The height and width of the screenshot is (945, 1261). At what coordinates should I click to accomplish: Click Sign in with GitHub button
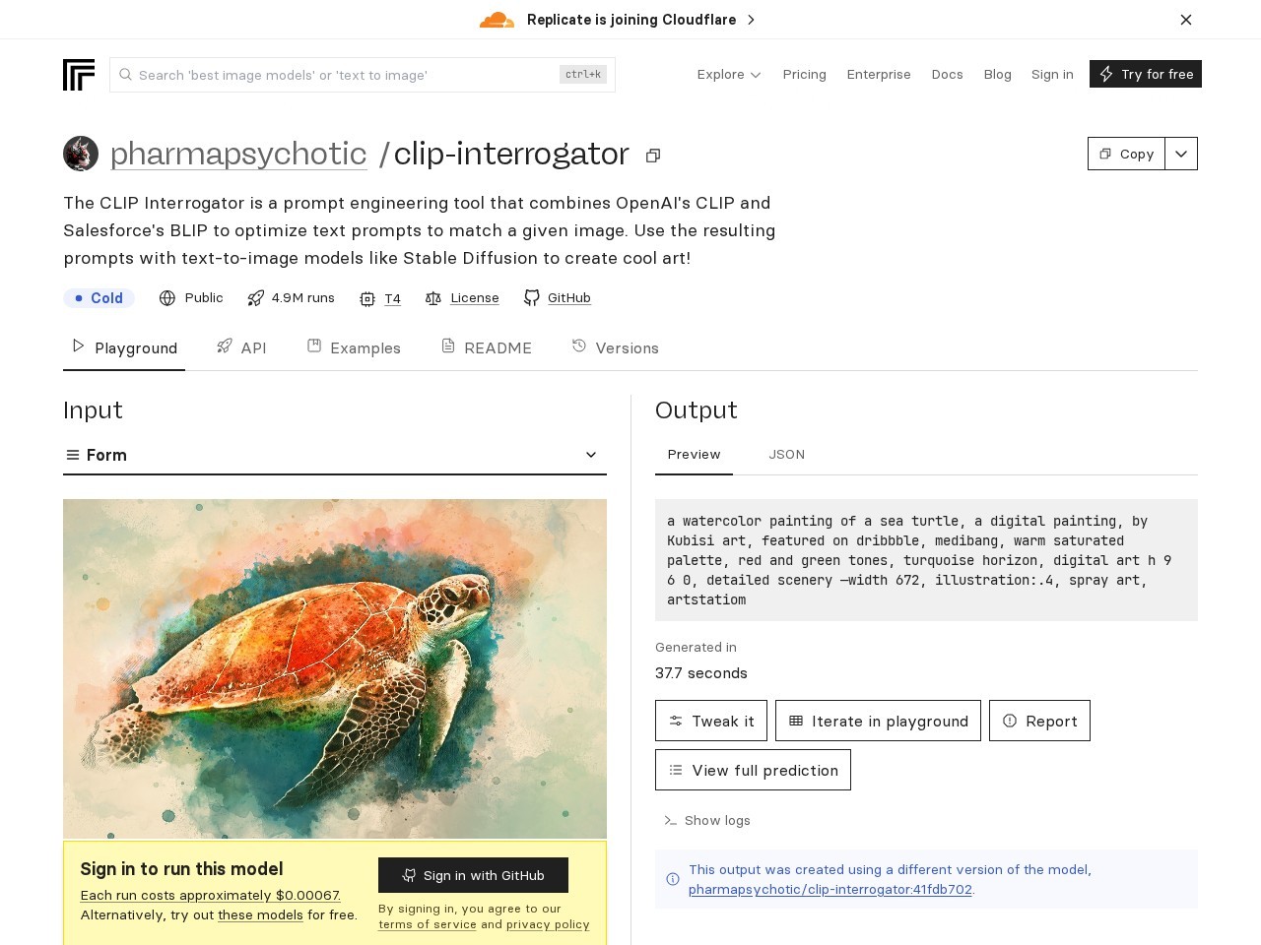click(473, 875)
